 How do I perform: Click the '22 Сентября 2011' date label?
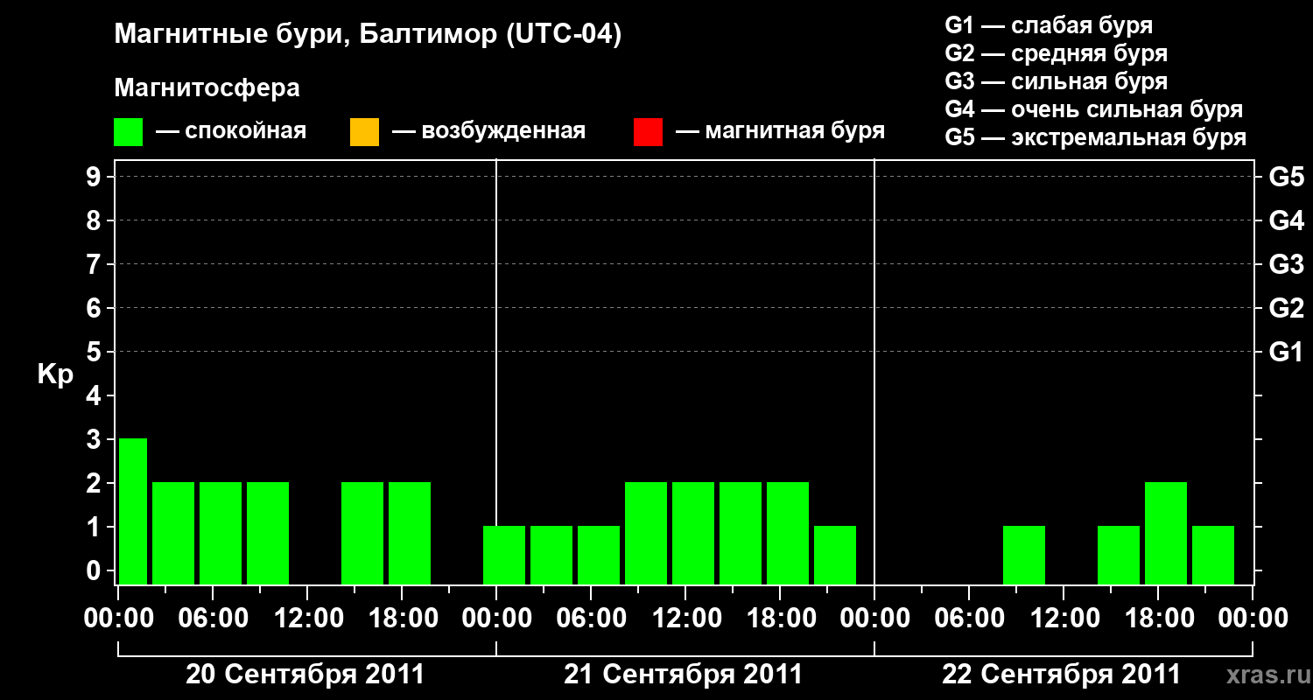coord(1062,675)
